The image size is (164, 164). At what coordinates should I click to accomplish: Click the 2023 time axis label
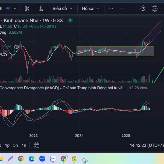click(33, 136)
